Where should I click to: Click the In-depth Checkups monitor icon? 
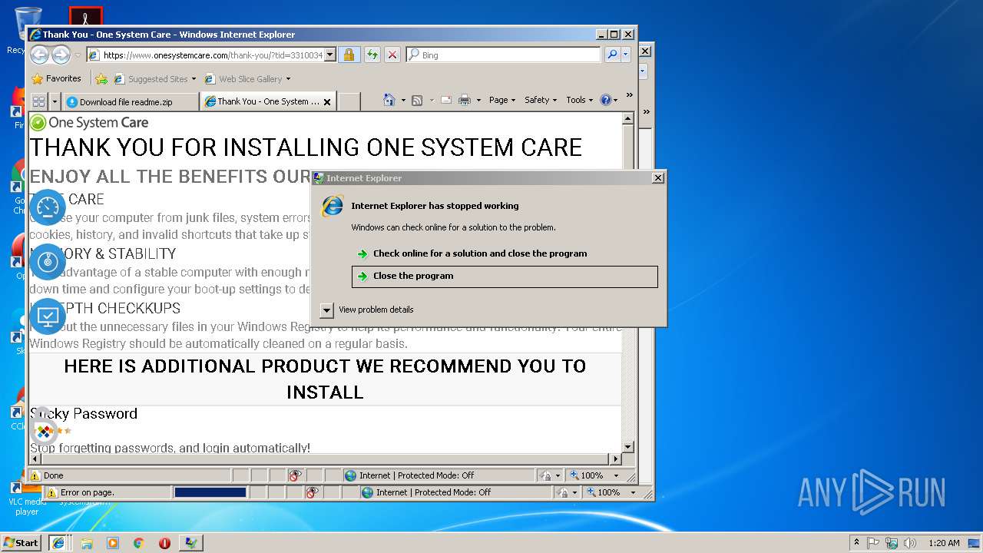coord(48,316)
